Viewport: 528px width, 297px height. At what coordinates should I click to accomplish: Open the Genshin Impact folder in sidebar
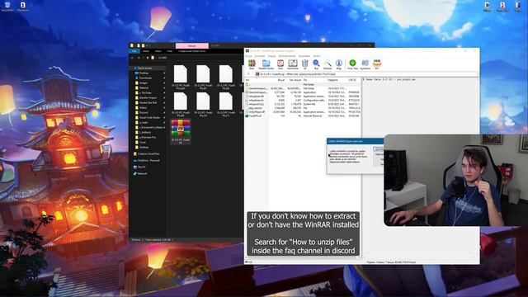(148, 97)
